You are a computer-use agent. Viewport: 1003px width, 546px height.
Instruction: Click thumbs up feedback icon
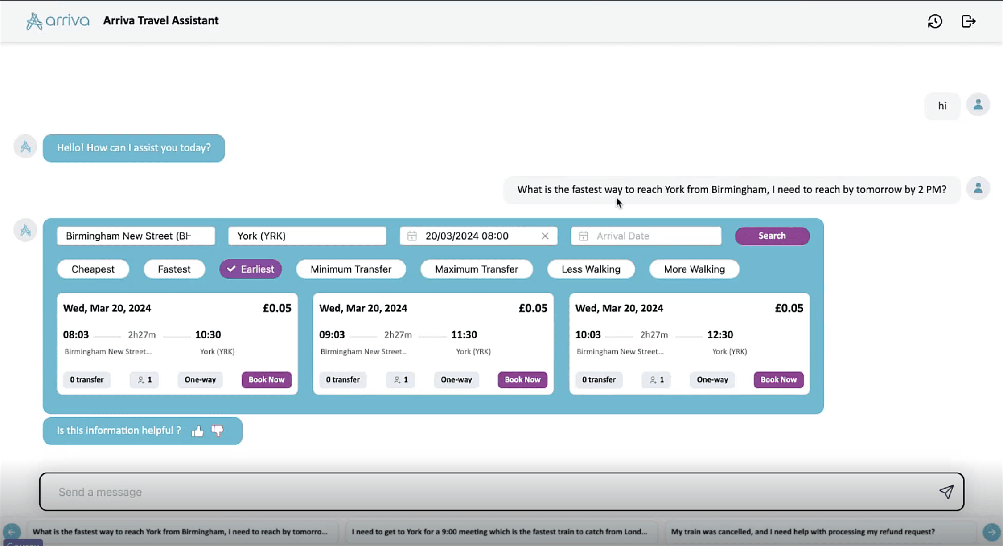(x=197, y=431)
